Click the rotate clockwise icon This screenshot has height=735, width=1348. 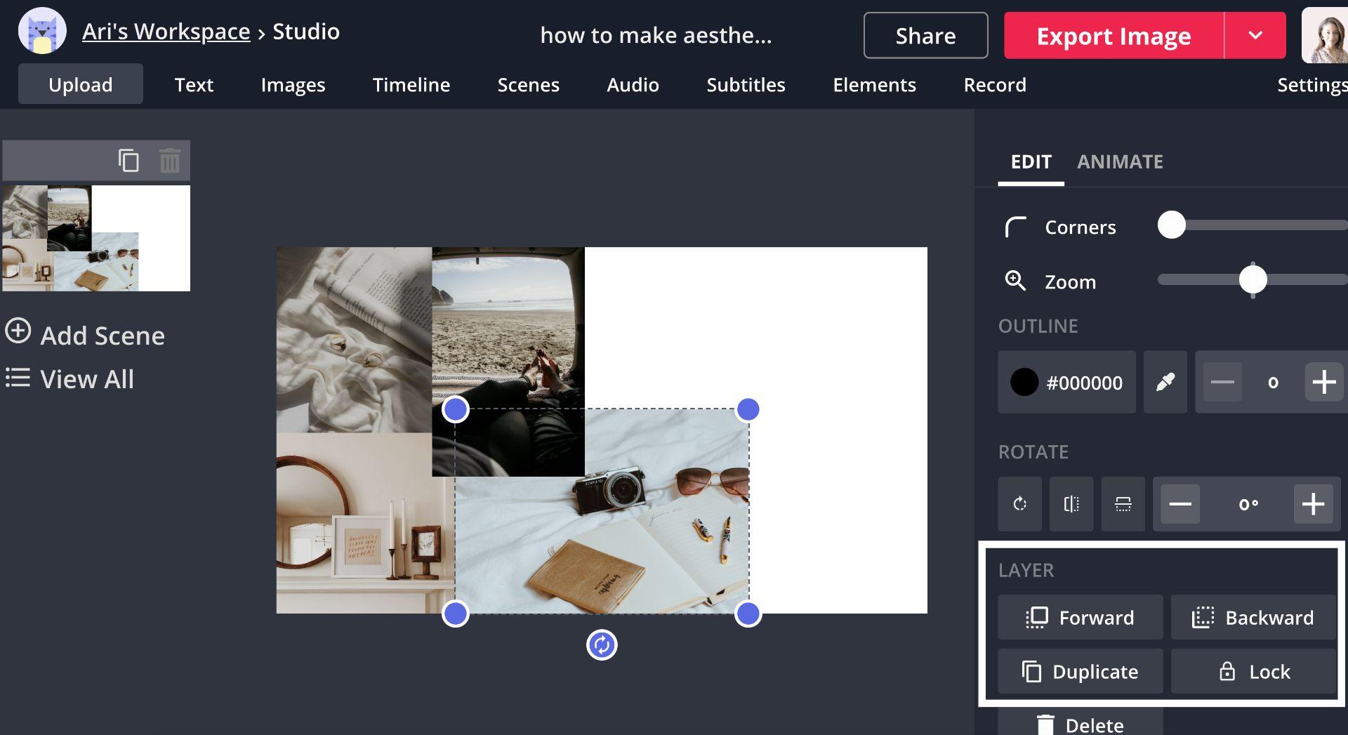pos(1019,504)
